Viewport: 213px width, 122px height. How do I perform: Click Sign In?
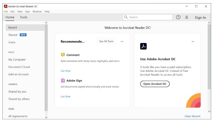point(200,18)
